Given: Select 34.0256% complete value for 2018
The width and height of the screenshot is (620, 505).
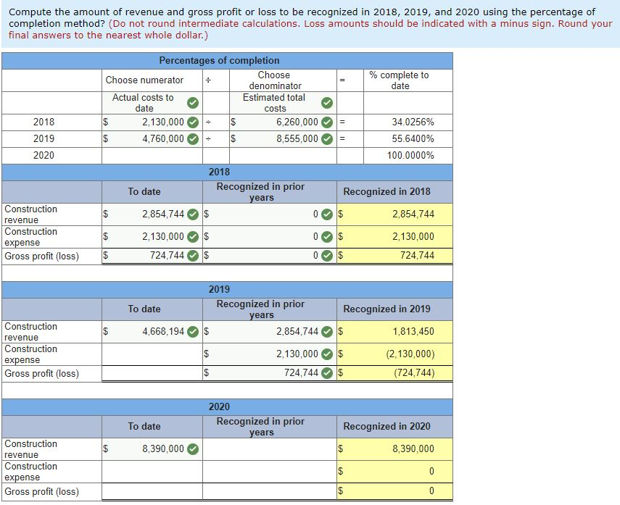Looking at the screenshot, I should click(x=413, y=122).
